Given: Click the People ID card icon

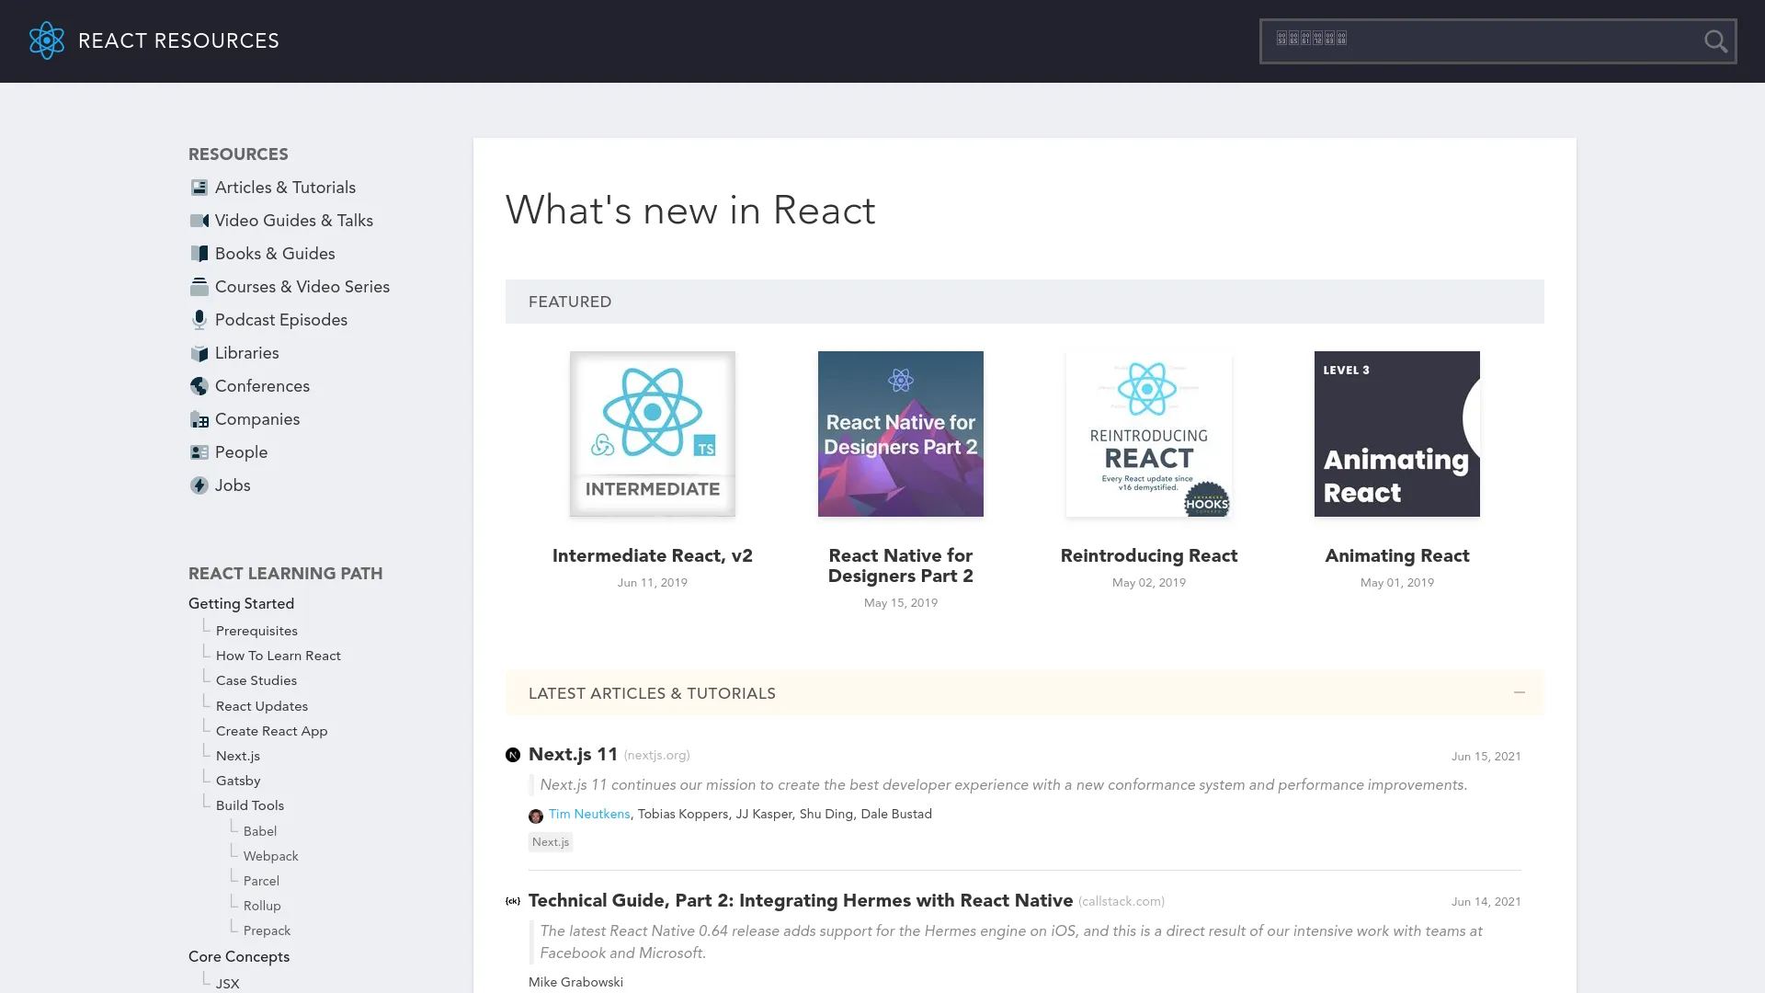Looking at the screenshot, I should pos(199,452).
